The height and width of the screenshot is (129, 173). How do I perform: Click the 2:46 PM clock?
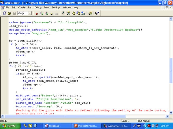(165, 126)
